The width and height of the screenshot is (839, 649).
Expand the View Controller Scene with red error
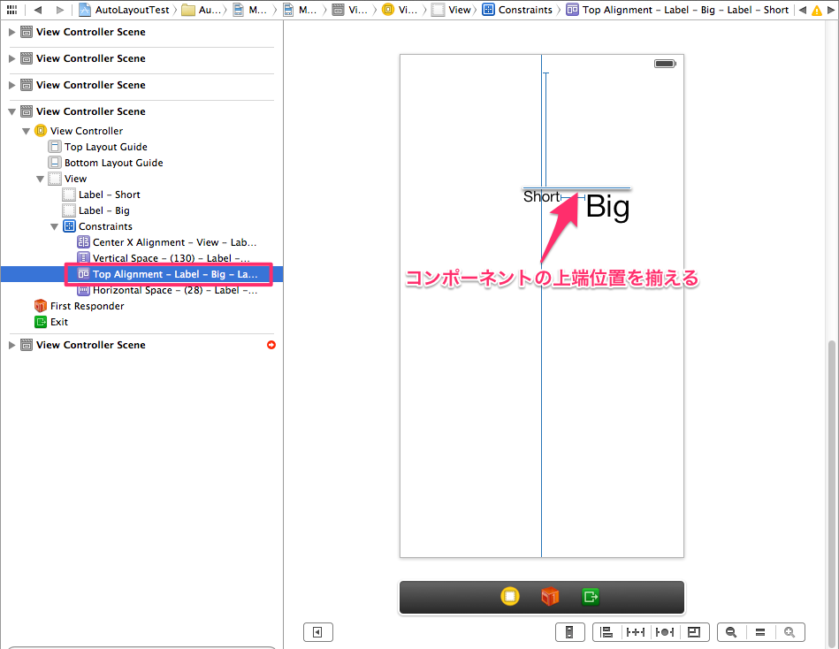[x=11, y=345]
